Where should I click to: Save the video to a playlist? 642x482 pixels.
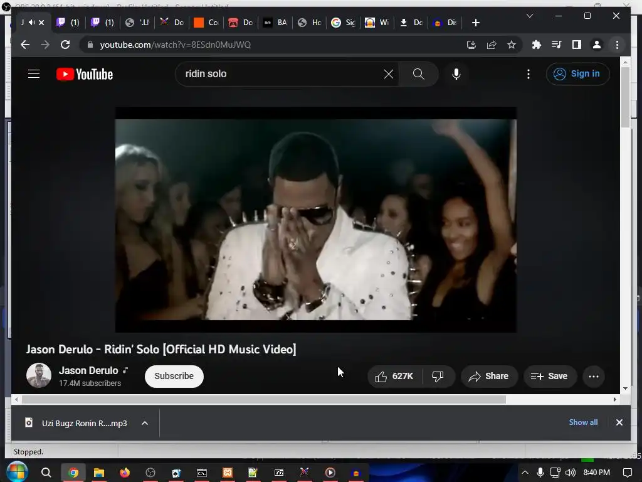[x=549, y=377]
